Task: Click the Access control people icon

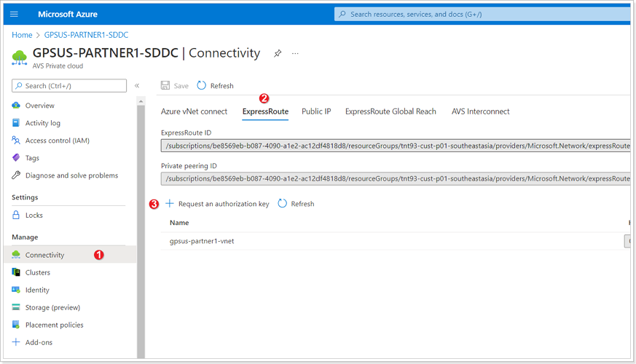Action: tap(16, 140)
